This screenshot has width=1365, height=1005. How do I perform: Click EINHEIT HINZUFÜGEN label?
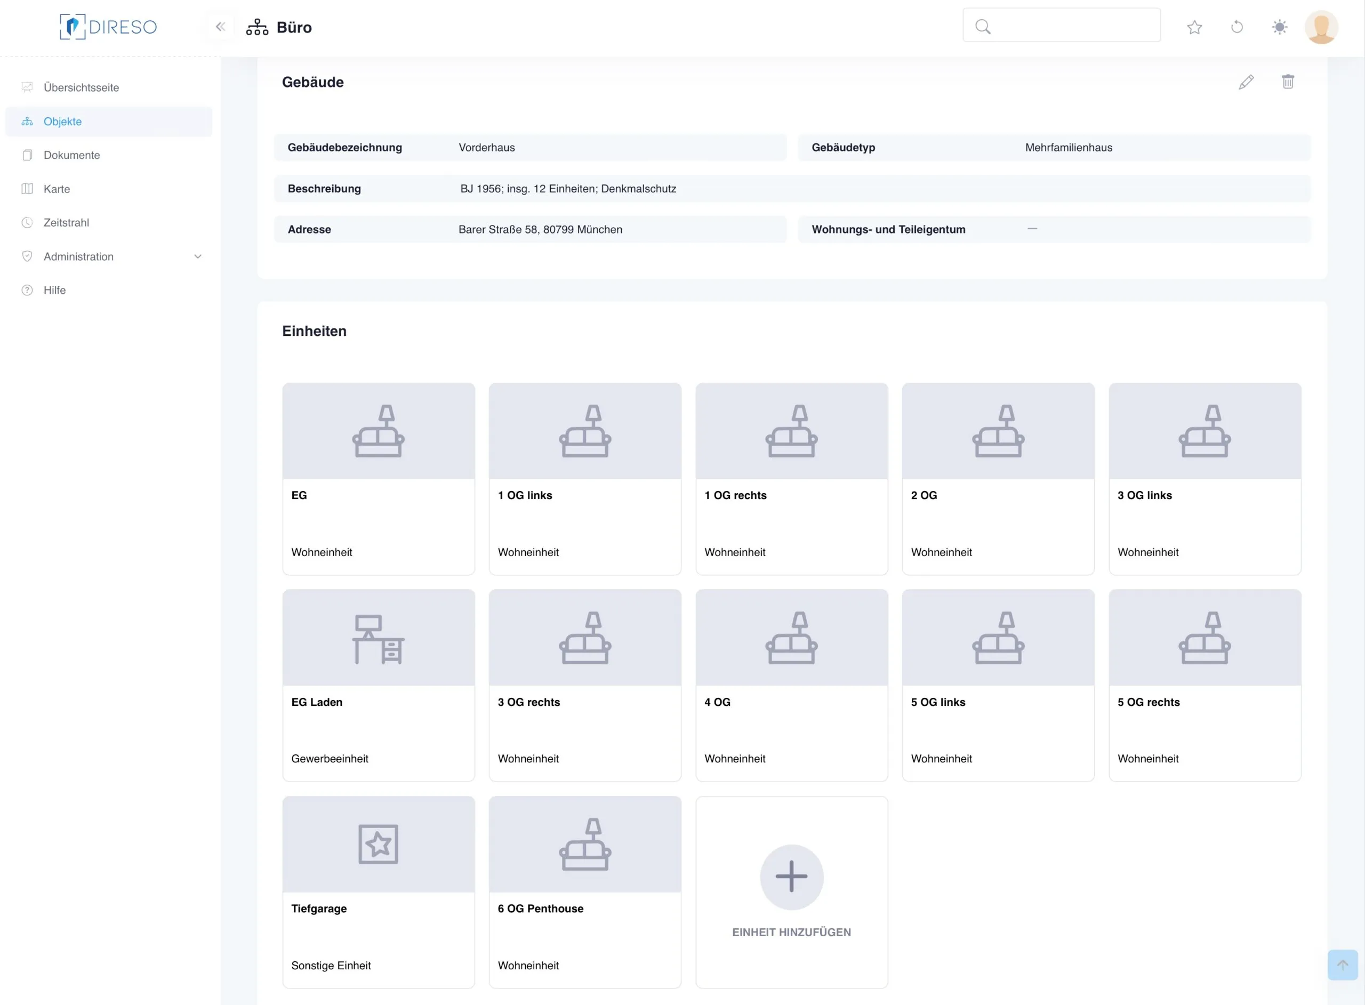(791, 932)
